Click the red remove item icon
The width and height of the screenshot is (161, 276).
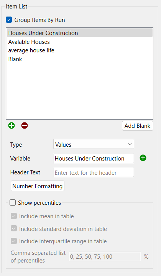point(25,125)
